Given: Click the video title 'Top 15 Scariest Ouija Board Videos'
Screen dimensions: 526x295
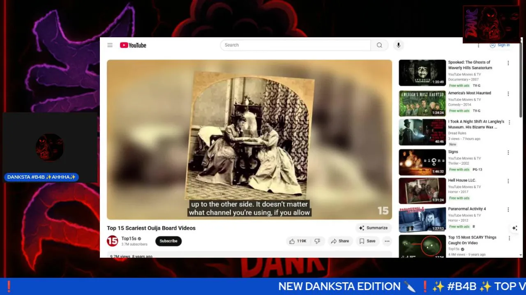Looking at the screenshot, I should (x=151, y=228).
